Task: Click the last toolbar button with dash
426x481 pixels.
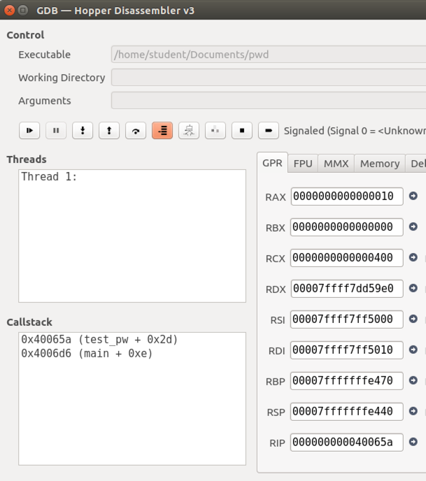Action: click(x=269, y=130)
